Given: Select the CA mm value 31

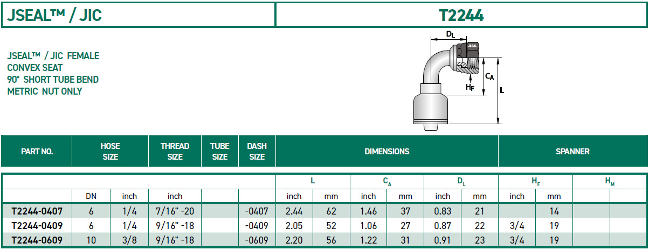Looking at the screenshot, I should 405,240.
